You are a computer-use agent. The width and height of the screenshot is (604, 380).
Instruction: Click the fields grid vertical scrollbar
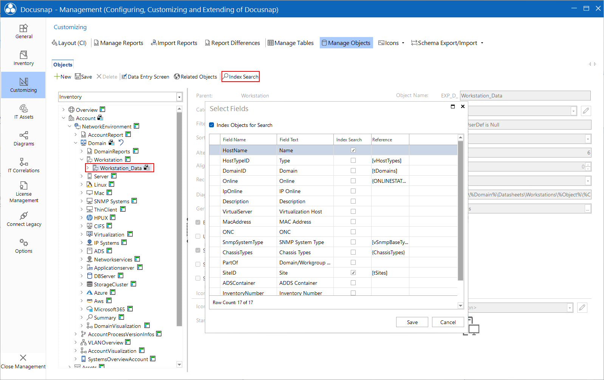(x=460, y=211)
